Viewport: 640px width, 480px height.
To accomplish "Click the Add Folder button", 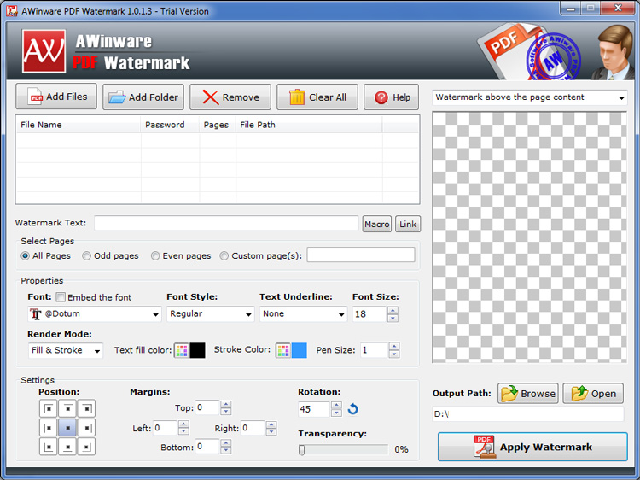I will coord(143,97).
